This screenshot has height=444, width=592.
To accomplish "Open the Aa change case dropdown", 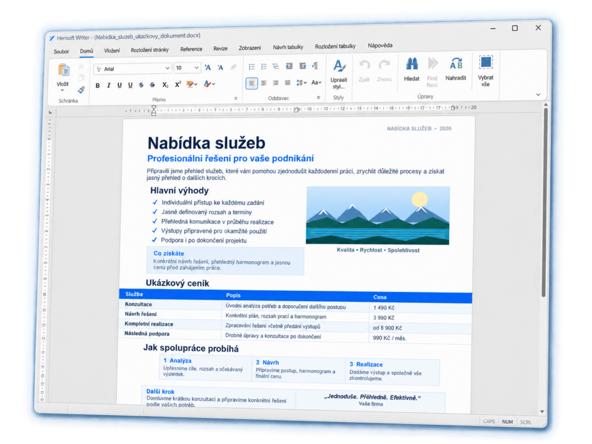I will (316, 82).
